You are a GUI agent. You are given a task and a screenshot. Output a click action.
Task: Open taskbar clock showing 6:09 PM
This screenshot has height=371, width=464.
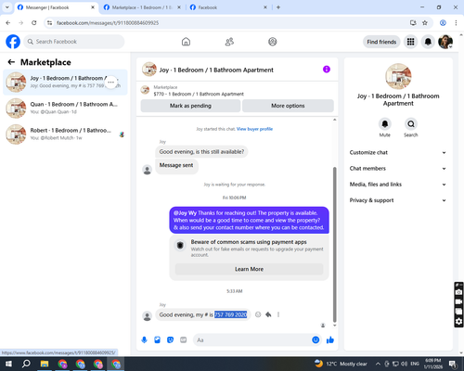click(433, 364)
